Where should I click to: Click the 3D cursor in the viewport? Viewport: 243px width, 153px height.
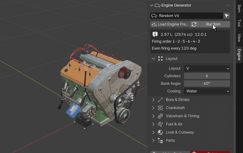pos(91,114)
